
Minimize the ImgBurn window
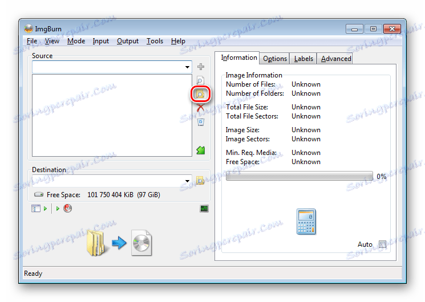[x=354, y=28]
